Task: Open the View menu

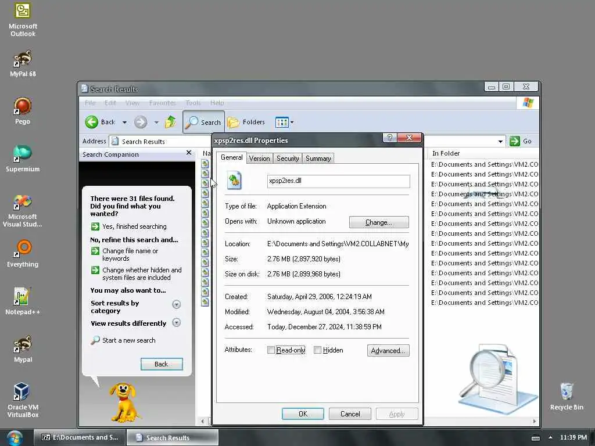Action: pyautogui.click(x=132, y=103)
